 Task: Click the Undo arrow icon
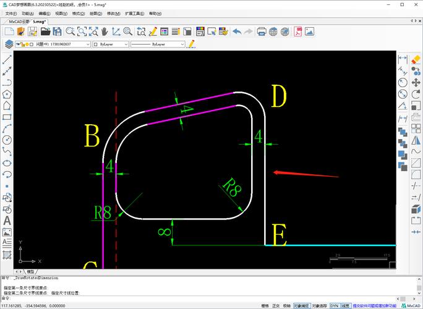237,32
